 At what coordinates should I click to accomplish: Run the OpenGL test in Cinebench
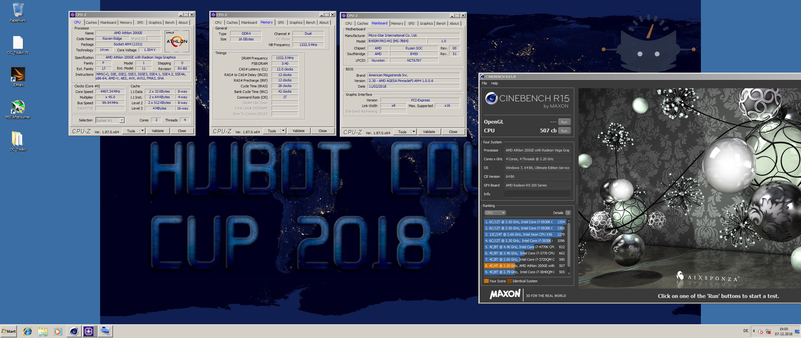564,122
